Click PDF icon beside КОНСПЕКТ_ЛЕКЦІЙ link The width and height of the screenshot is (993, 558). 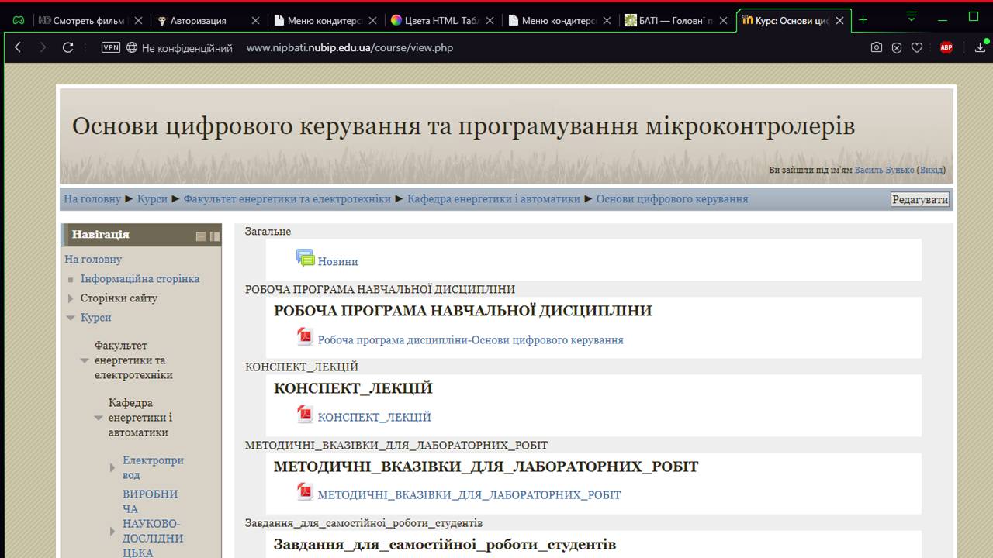pyautogui.click(x=305, y=414)
